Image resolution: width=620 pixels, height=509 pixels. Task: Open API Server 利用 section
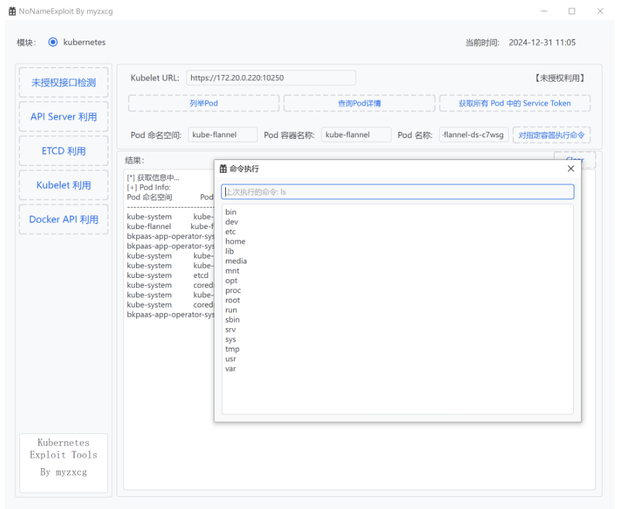coord(64,117)
